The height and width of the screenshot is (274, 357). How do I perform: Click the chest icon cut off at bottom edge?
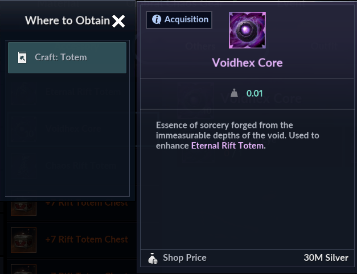(x=23, y=268)
